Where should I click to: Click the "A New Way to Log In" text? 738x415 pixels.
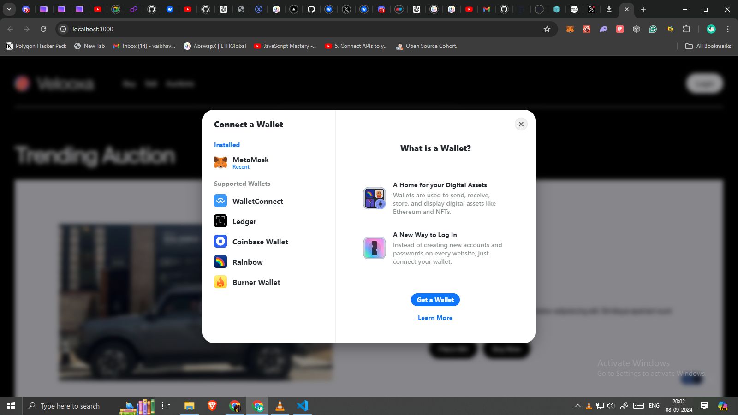pos(425,235)
